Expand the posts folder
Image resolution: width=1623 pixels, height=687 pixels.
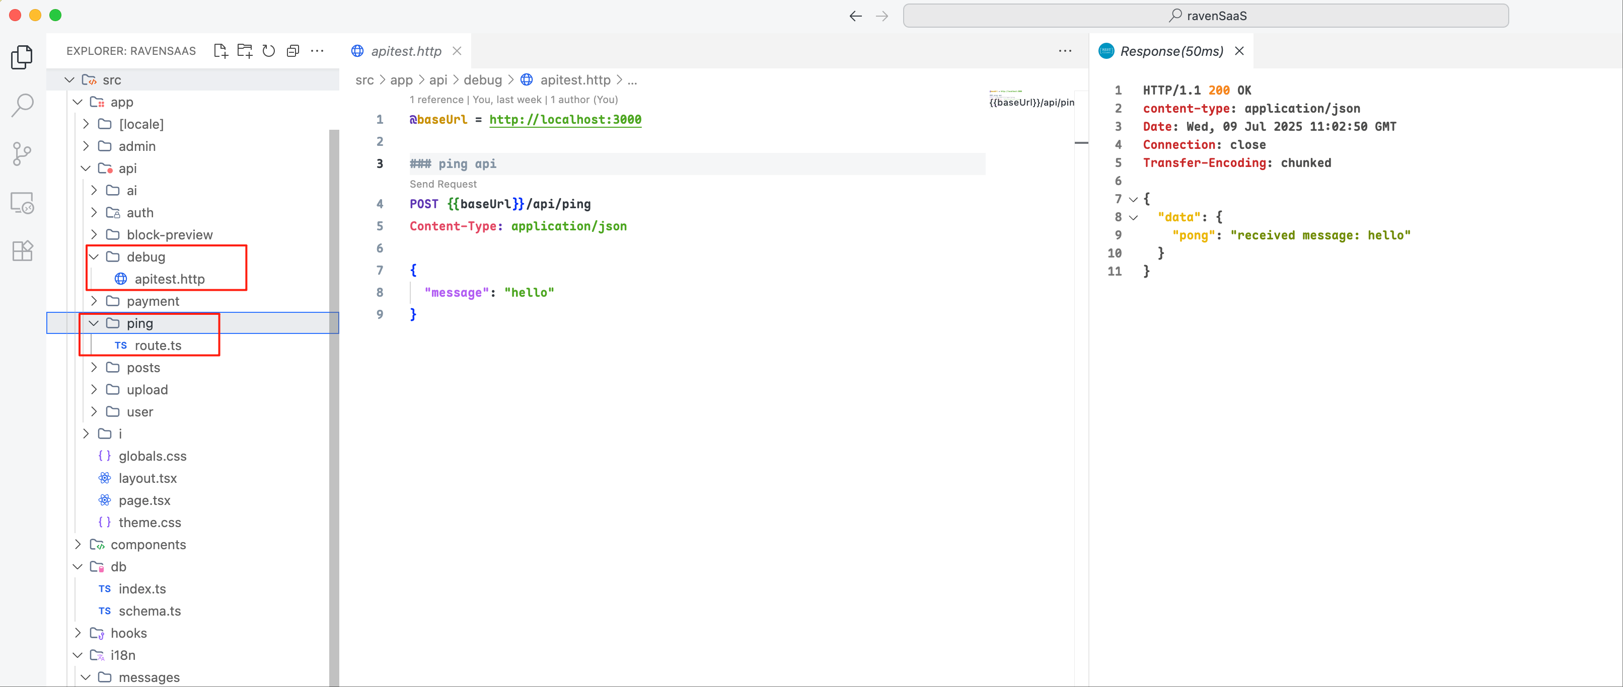click(95, 368)
